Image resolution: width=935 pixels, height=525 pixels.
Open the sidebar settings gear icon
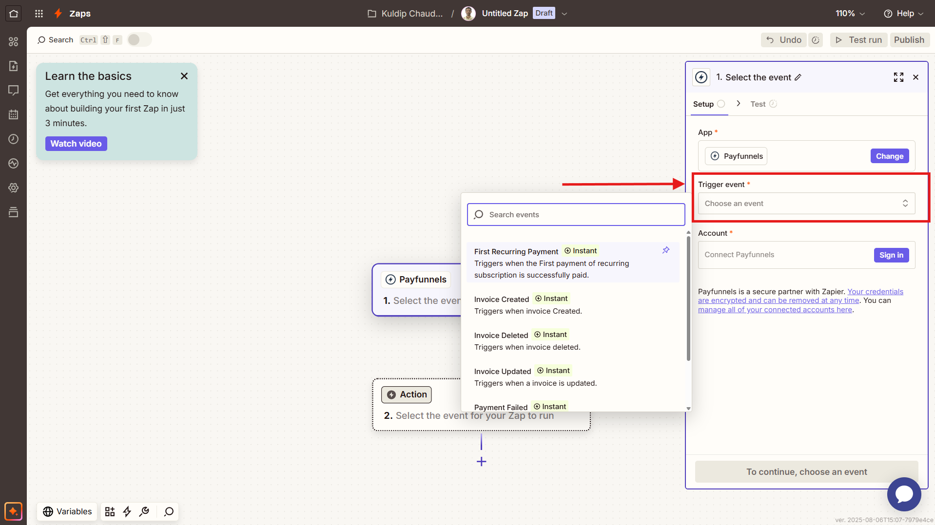point(13,188)
